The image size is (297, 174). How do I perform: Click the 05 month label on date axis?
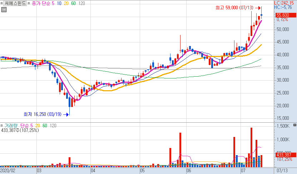[142, 171]
